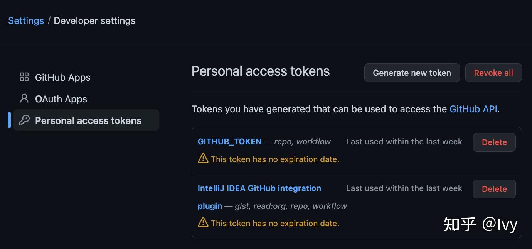Click the Generate new token button
The height and width of the screenshot is (249, 532).
click(x=412, y=73)
